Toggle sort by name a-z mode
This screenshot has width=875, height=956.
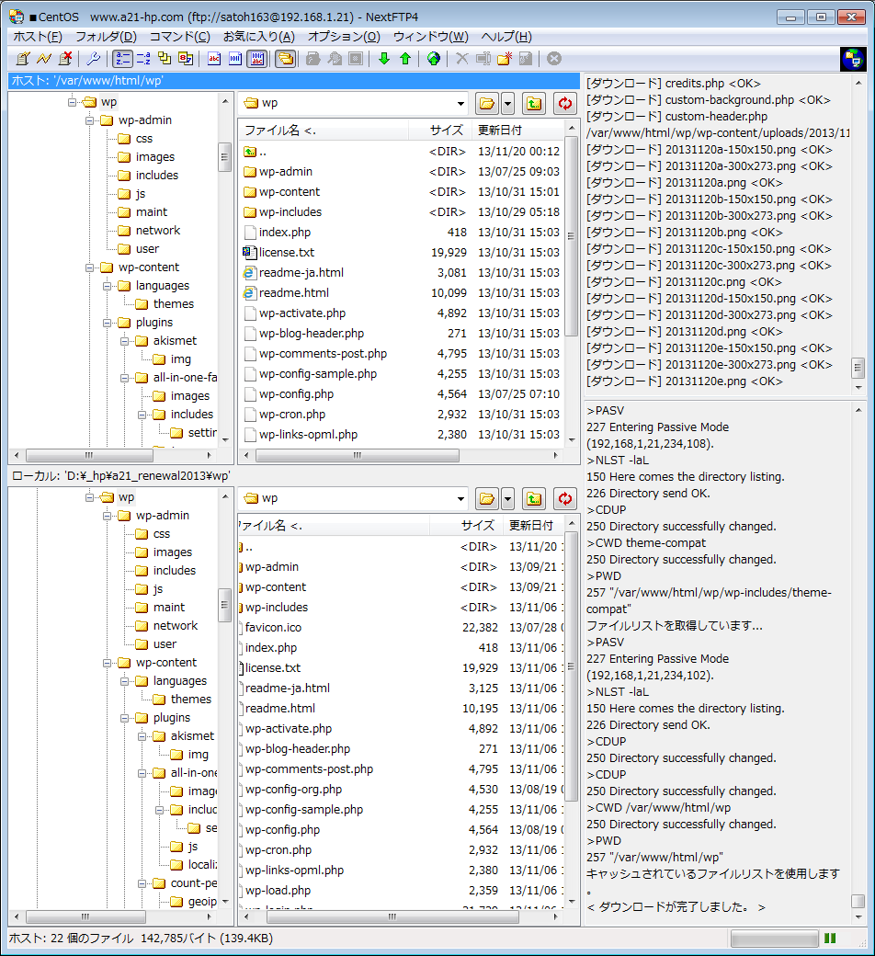tap(122, 59)
